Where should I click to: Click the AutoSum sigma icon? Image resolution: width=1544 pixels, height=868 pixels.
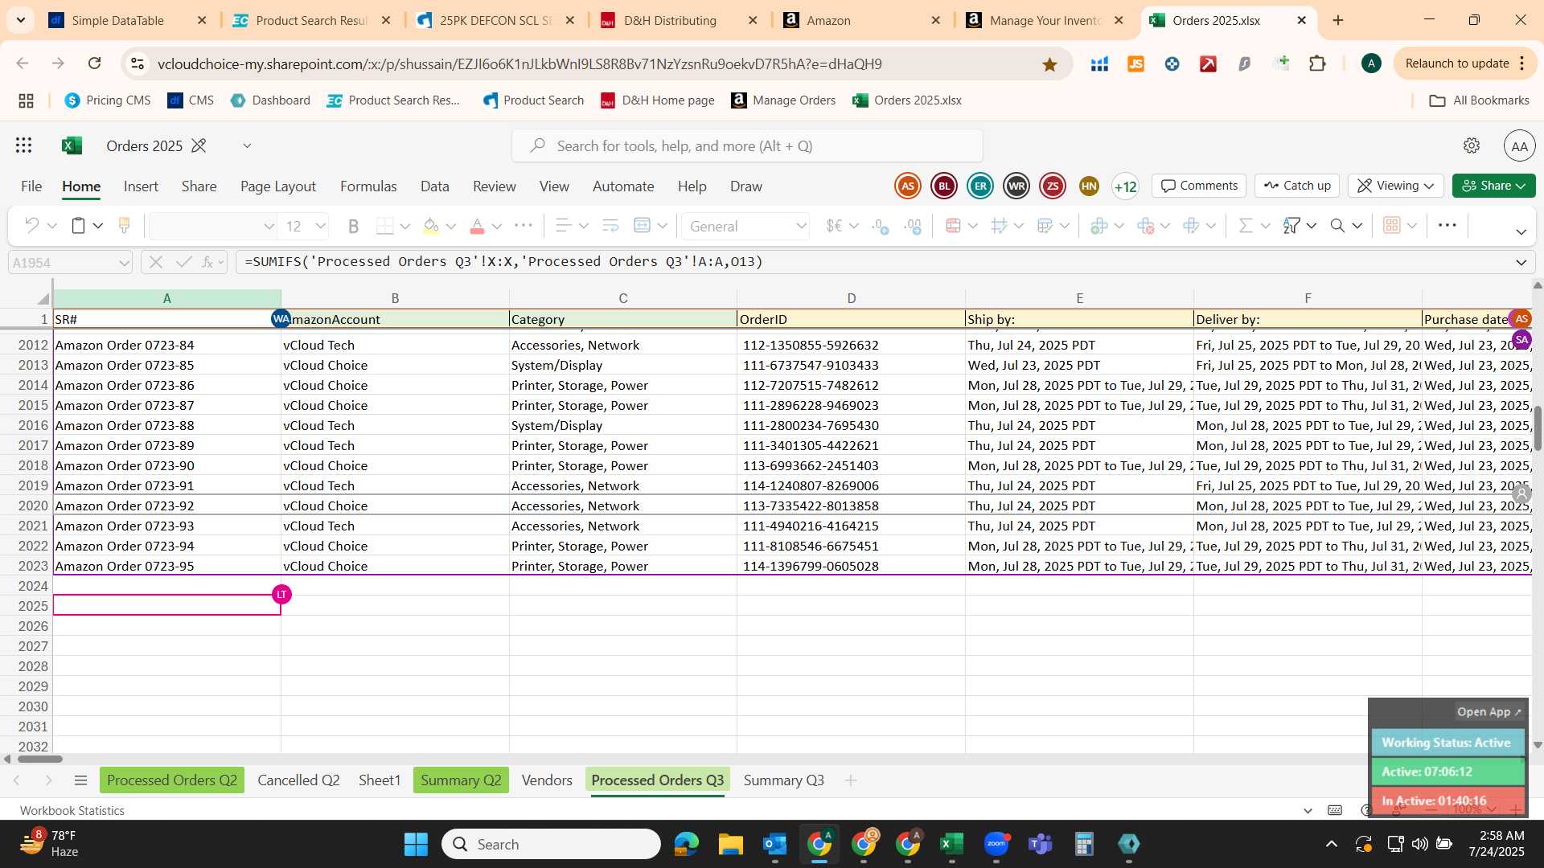tap(1246, 226)
